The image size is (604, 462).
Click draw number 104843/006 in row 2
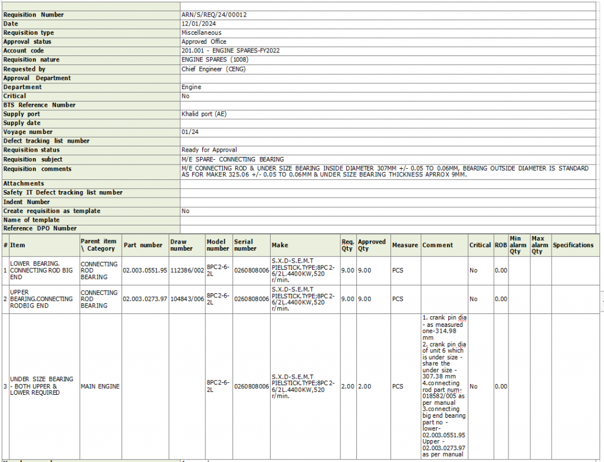pos(186,299)
